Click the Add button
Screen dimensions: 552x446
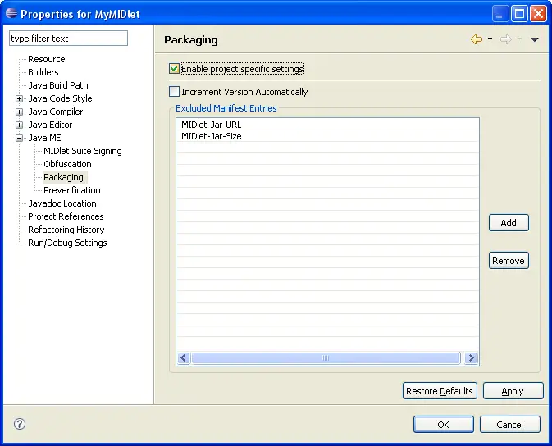coord(509,223)
